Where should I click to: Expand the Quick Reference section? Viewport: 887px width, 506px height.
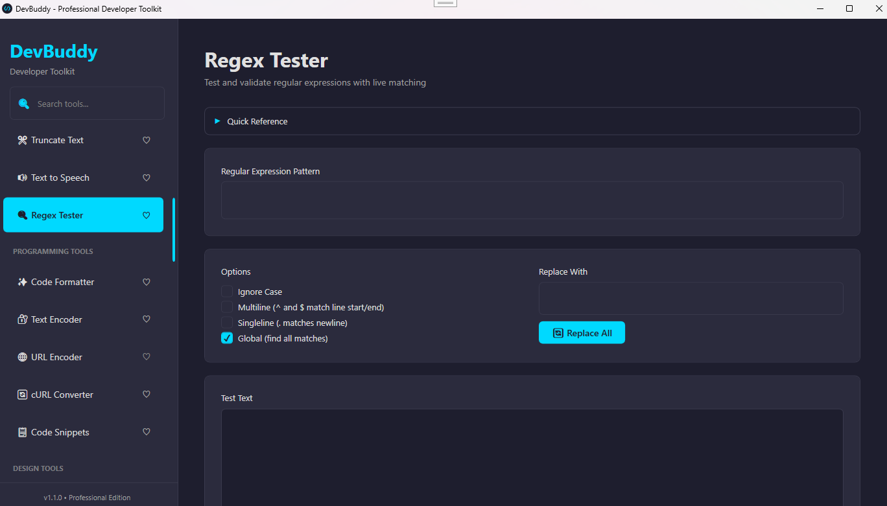click(257, 121)
